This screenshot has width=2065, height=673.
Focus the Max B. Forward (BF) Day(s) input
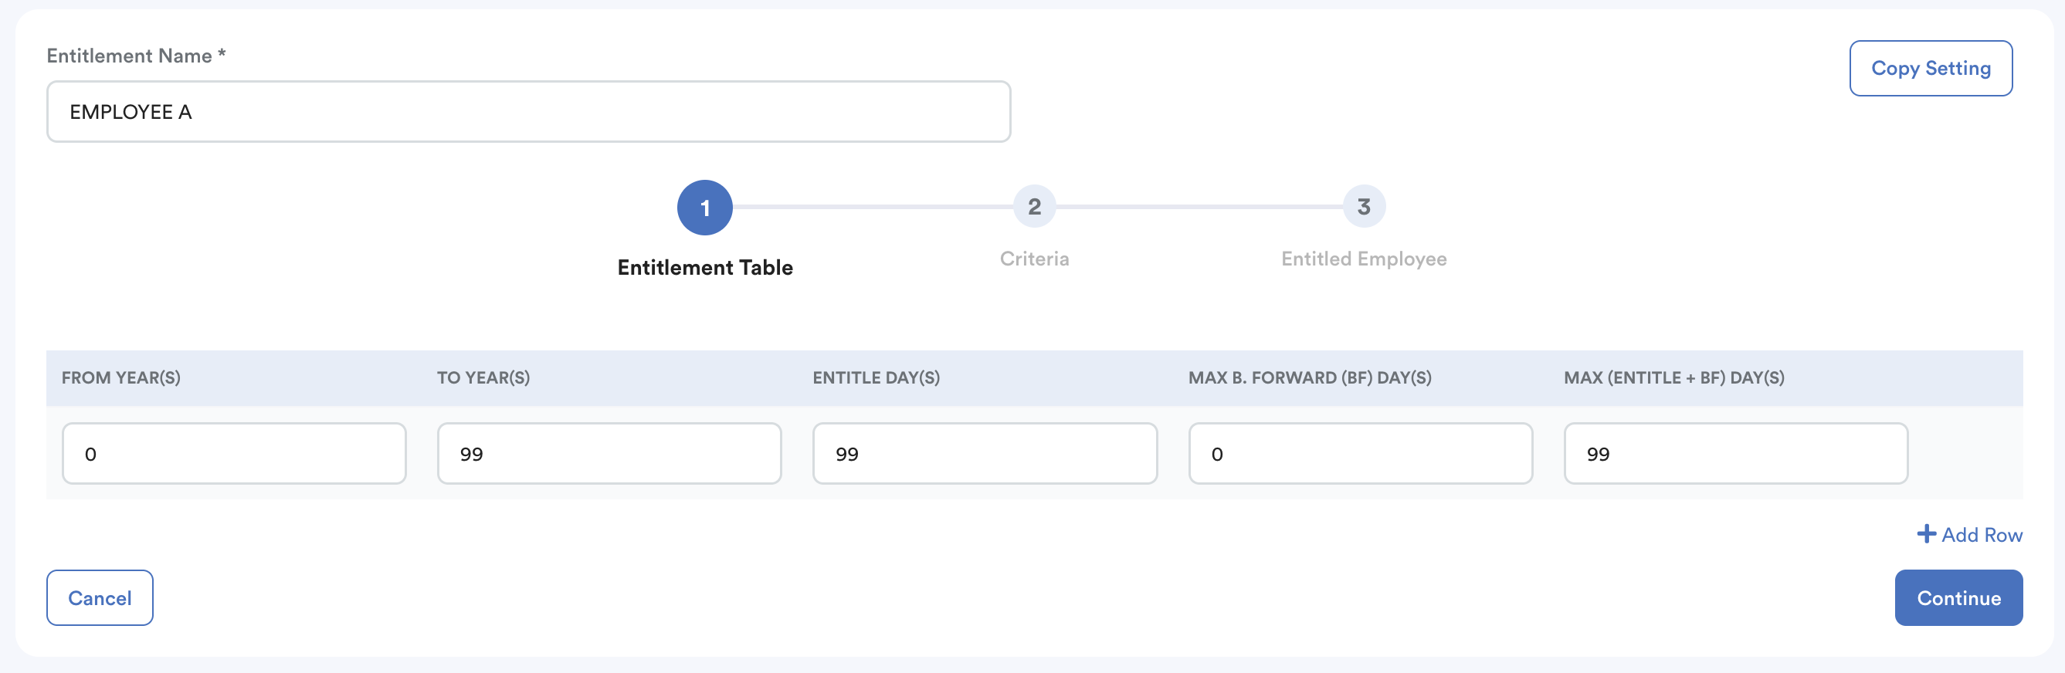click(x=1361, y=454)
